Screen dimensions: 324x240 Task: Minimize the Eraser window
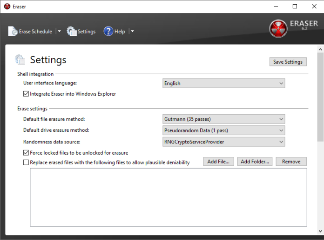(276, 6)
